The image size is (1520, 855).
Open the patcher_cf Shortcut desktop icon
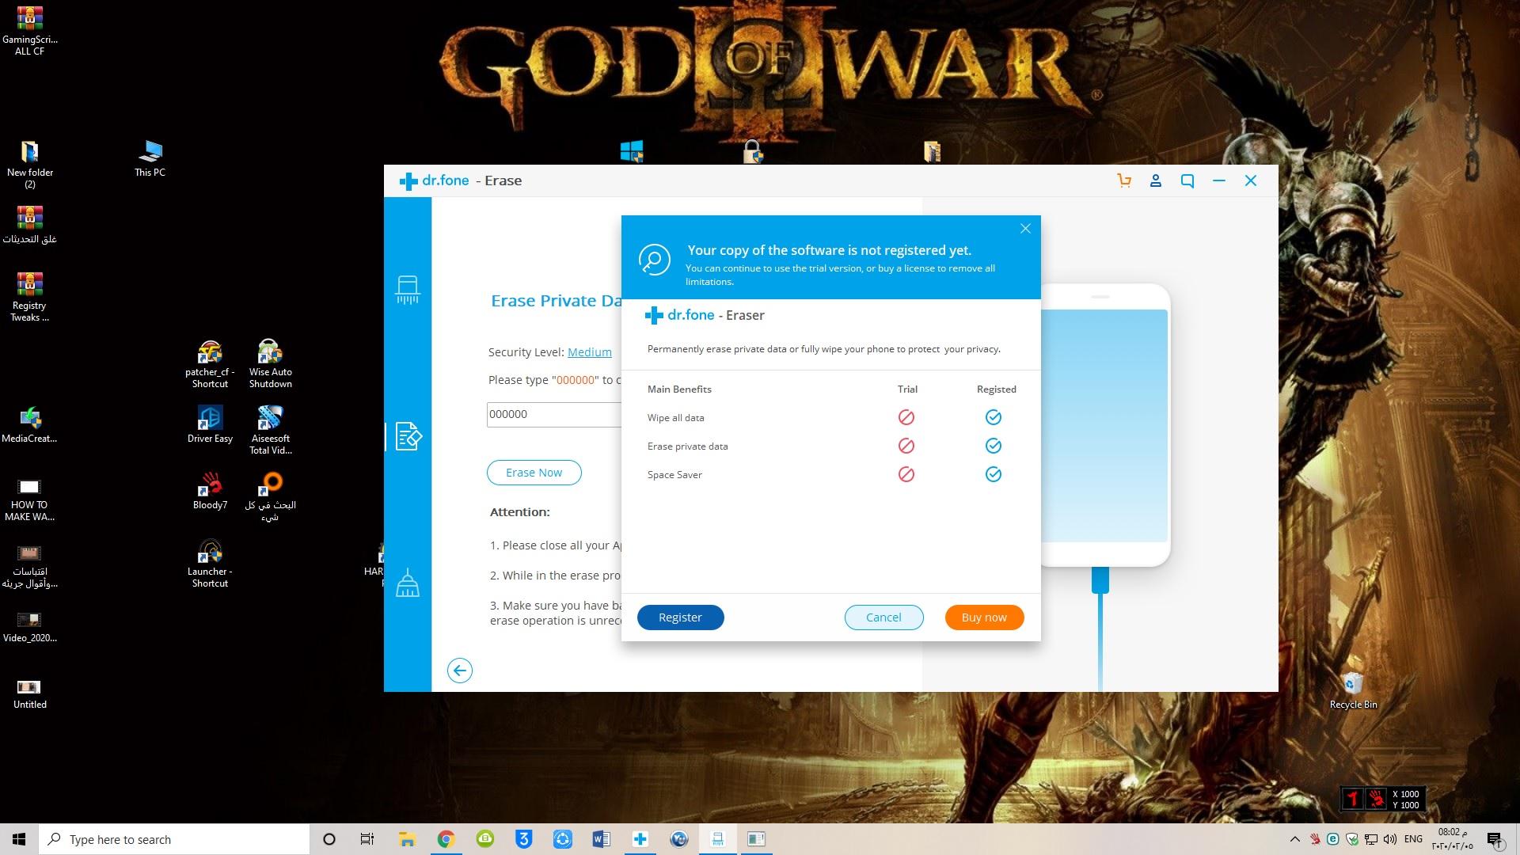tap(210, 363)
